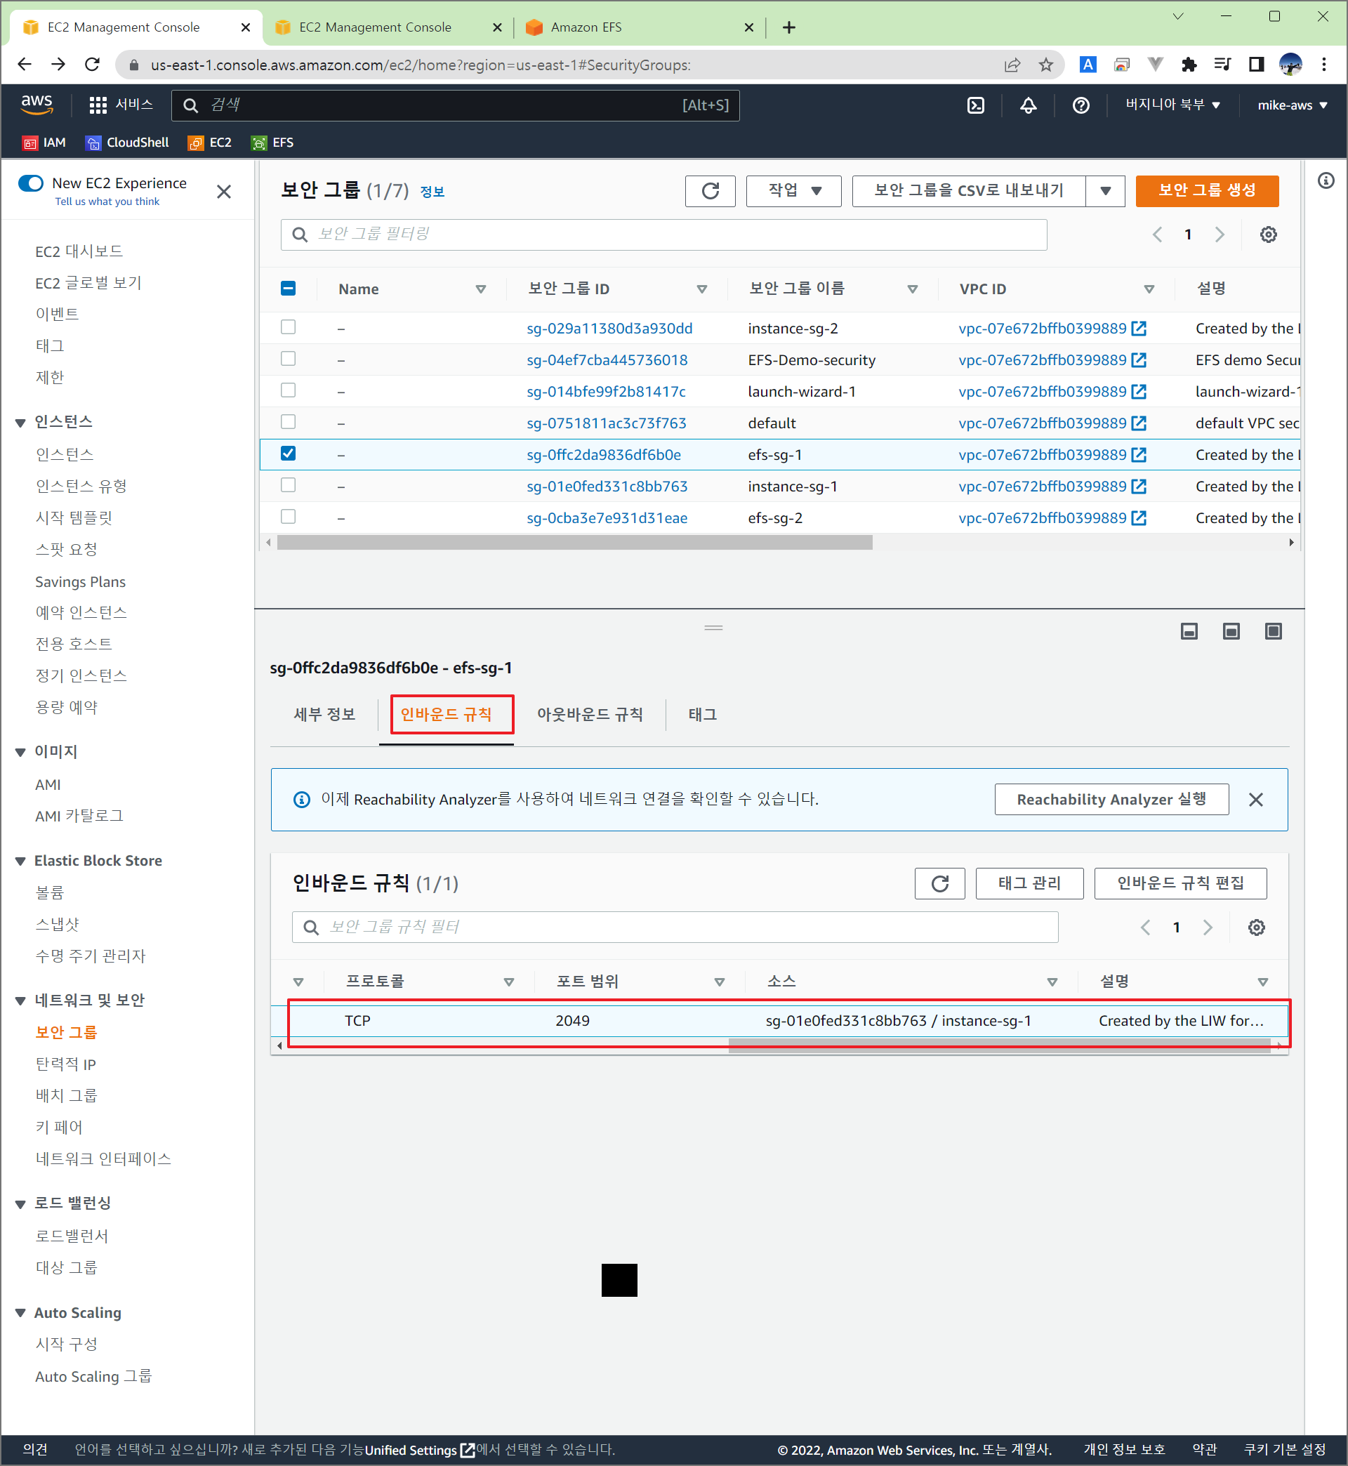Click the help question mark icon
The height and width of the screenshot is (1466, 1348).
tap(1081, 105)
